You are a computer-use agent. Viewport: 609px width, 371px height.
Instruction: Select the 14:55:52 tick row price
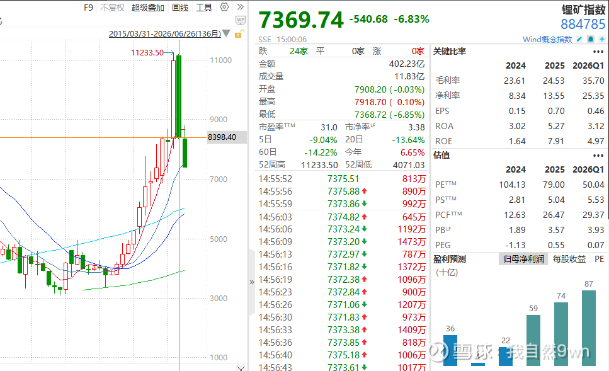(343, 179)
